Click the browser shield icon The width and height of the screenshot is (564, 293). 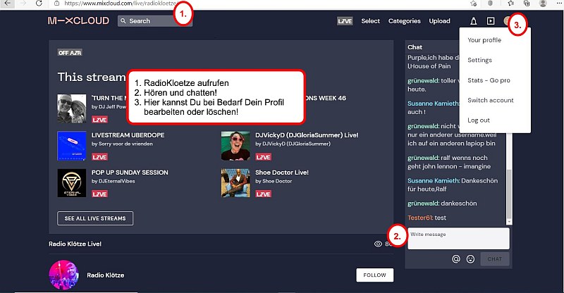point(490,4)
